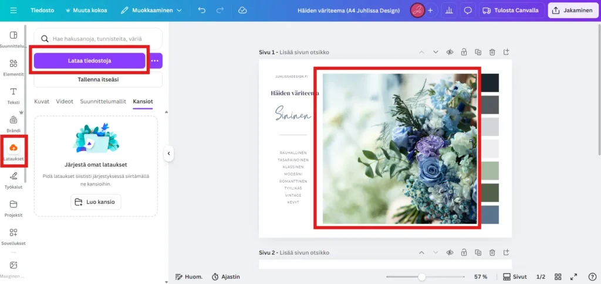This screenshot has width=601, height=284.
Task: Open the analytics bar chart icon
Action: pyautogui.click(x=448, y=11)
